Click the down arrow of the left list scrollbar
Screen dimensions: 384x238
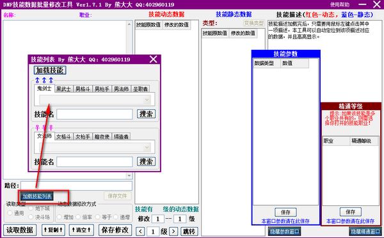129,175
